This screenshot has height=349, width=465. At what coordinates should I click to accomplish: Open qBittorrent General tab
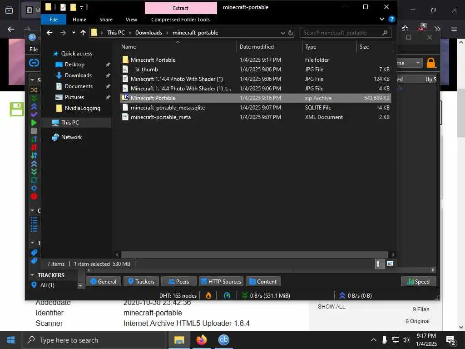(x=103, y=282)
